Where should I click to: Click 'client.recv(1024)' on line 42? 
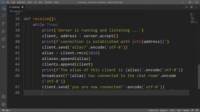pos(80,53)
